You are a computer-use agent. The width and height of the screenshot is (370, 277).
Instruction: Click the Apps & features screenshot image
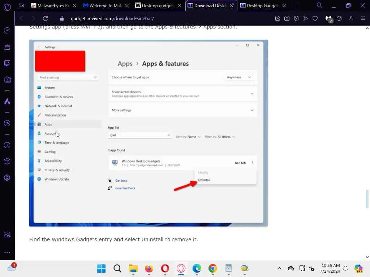[149, 133]
